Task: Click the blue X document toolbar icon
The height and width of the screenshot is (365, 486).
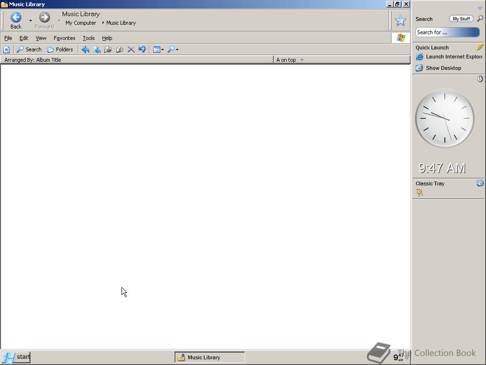Action: point(7,49)
